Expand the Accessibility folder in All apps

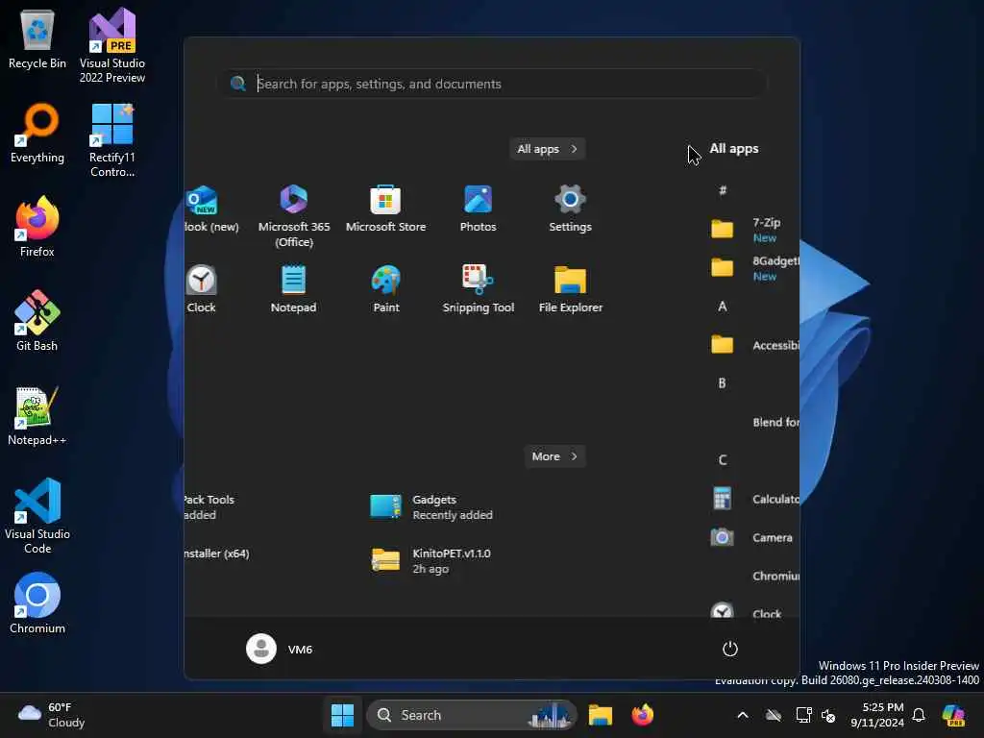pos(753,345)
